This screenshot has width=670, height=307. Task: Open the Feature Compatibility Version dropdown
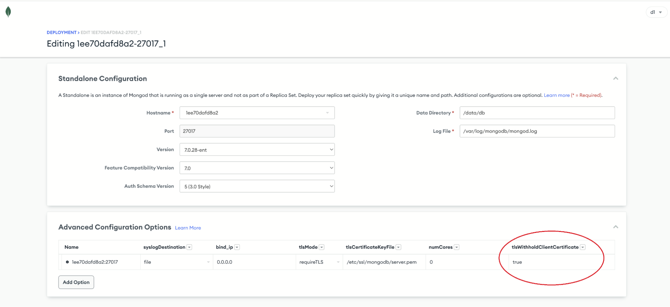click(257, 168)
